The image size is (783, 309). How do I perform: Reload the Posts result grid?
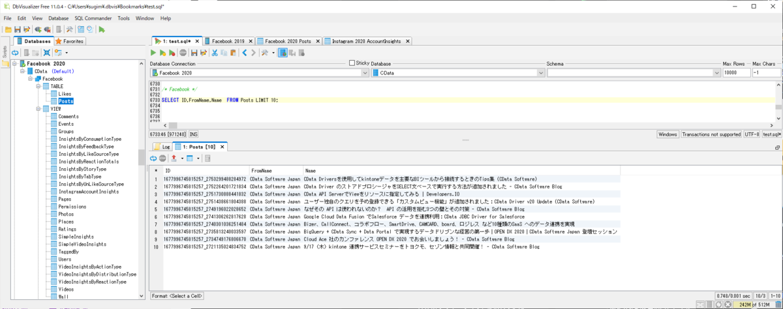click(153, 158)
